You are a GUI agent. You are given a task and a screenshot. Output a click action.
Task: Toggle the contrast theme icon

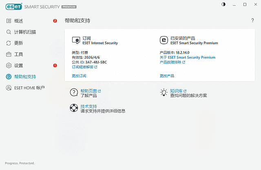tap(223, 4)
